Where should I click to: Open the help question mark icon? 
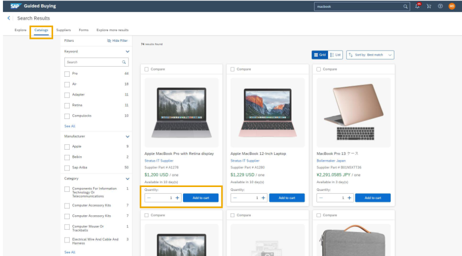click(x=440, y=6)
